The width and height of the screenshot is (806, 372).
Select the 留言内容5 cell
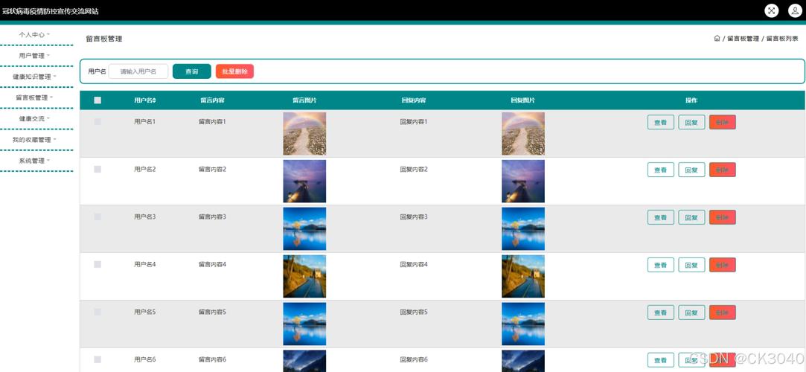pyautogui.click(x=212, y=312)
